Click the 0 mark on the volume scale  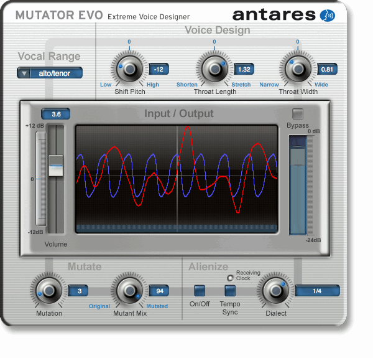(x=32, y=179)
